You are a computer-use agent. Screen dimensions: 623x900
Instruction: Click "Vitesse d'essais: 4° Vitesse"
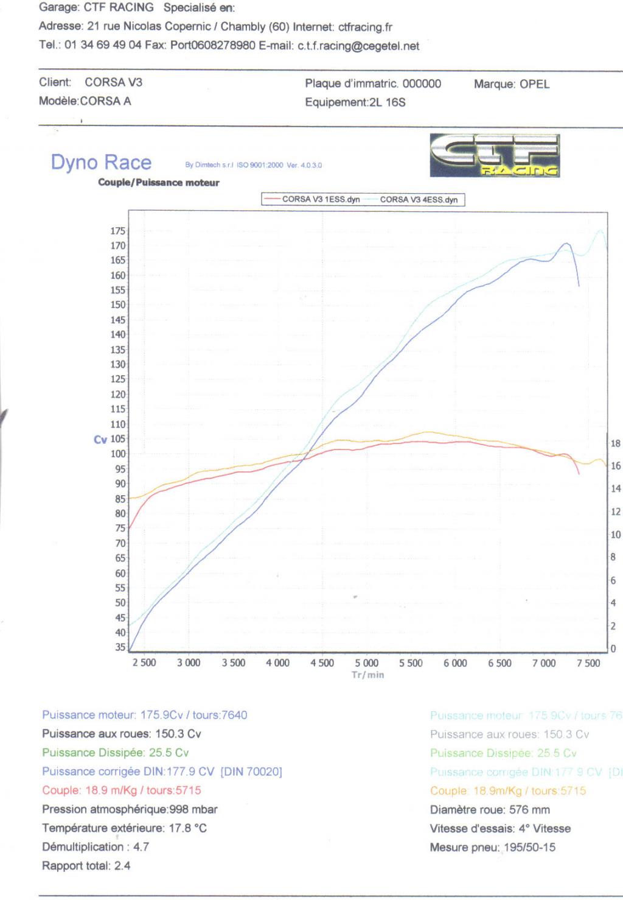(501, 829)
